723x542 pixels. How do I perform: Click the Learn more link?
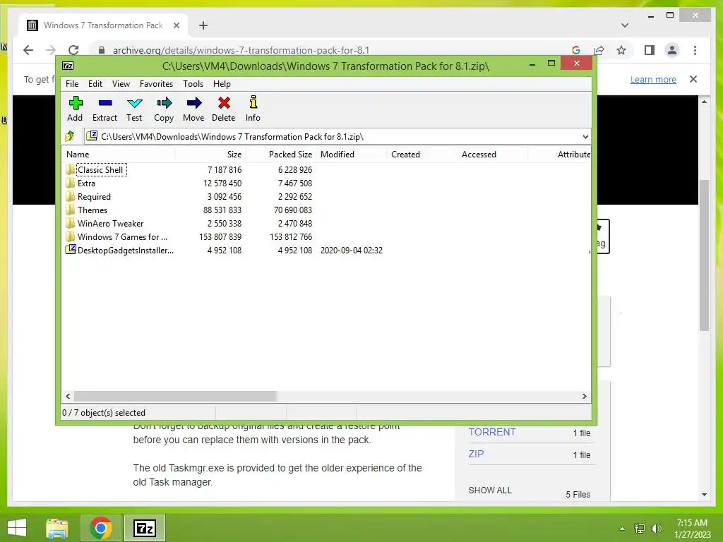pos(653,79)
